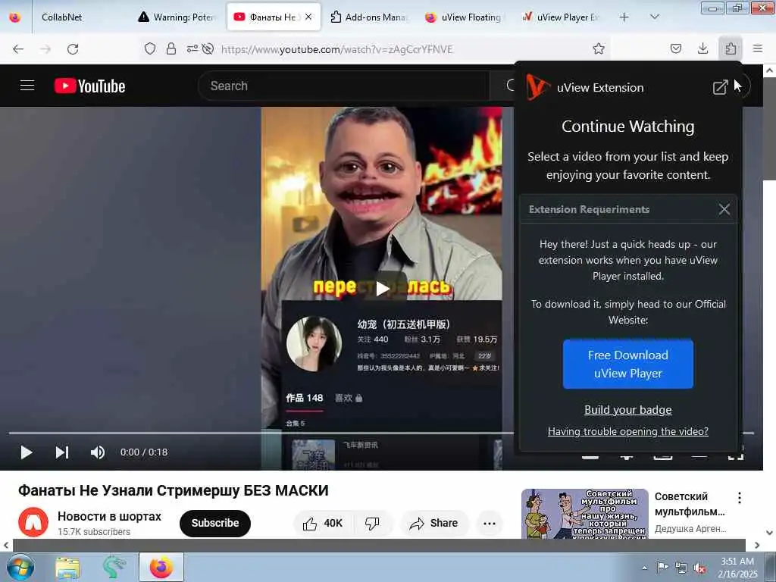Dislike this video
776x582 pixels.
[x=372, y=523]
